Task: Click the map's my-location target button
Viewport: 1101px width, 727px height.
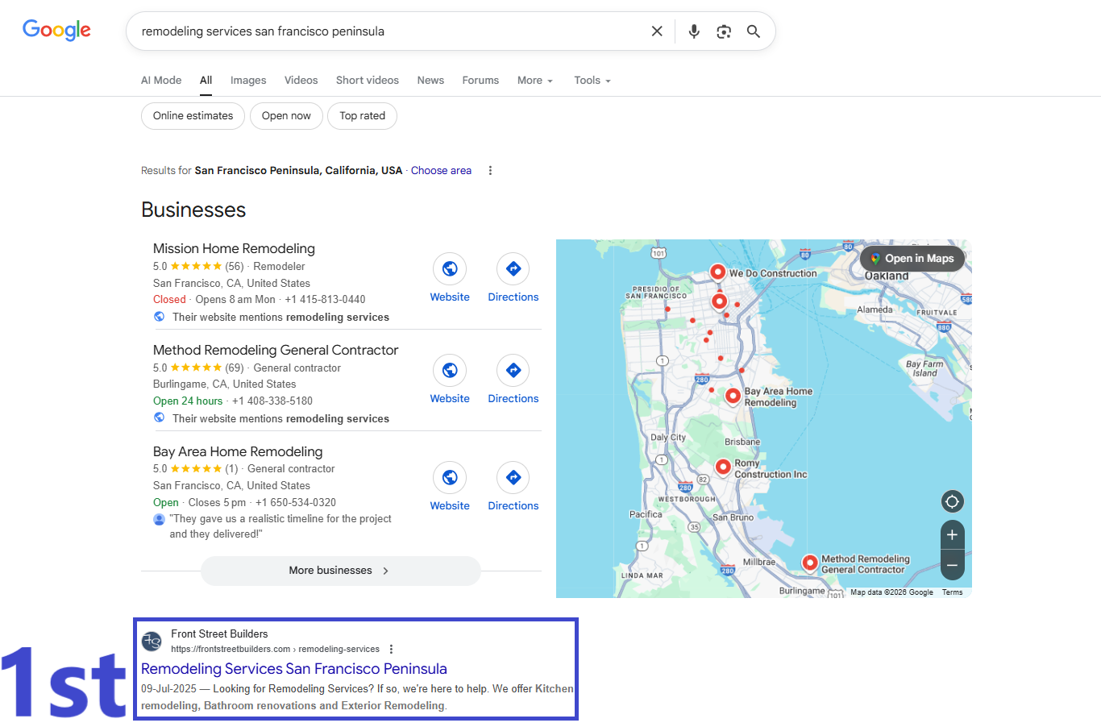Action: coord(952,501)
